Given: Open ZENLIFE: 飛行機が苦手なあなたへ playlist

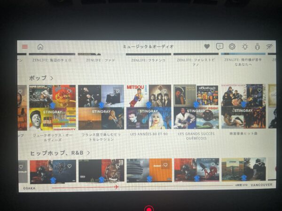Looking at the screenshot, I should [x=243, y=62].
